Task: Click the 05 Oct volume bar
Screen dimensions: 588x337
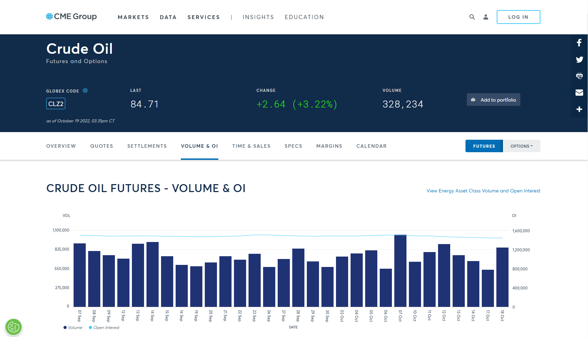Action: pyautogui.click(x=371, y=279)
